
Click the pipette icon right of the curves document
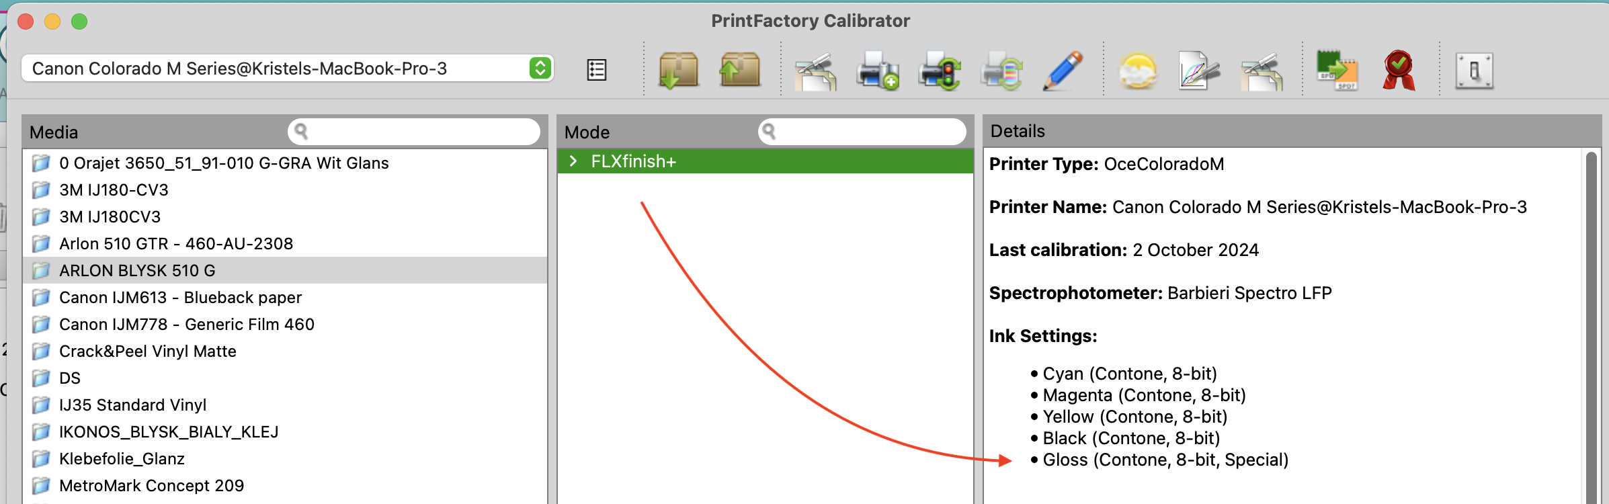click(1262, 71)
